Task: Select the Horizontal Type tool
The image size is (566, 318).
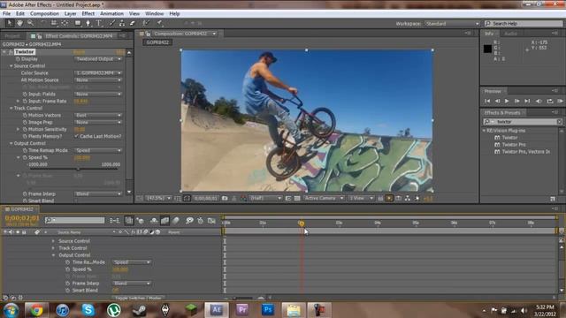Action: 99,23
